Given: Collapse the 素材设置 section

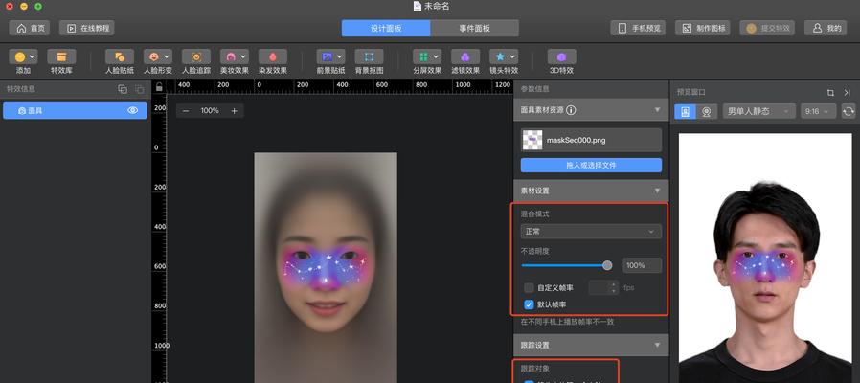Looking at the screenshot, I should [657, 191].
